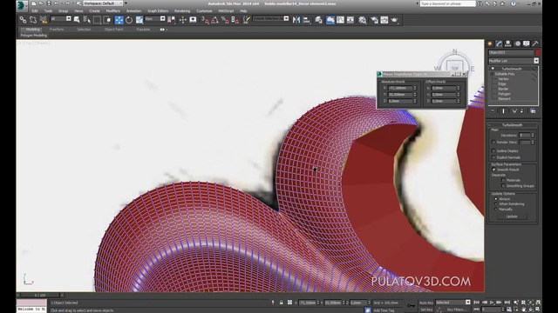
Task: Open the Modifiers menu
Action: point(112,11)
